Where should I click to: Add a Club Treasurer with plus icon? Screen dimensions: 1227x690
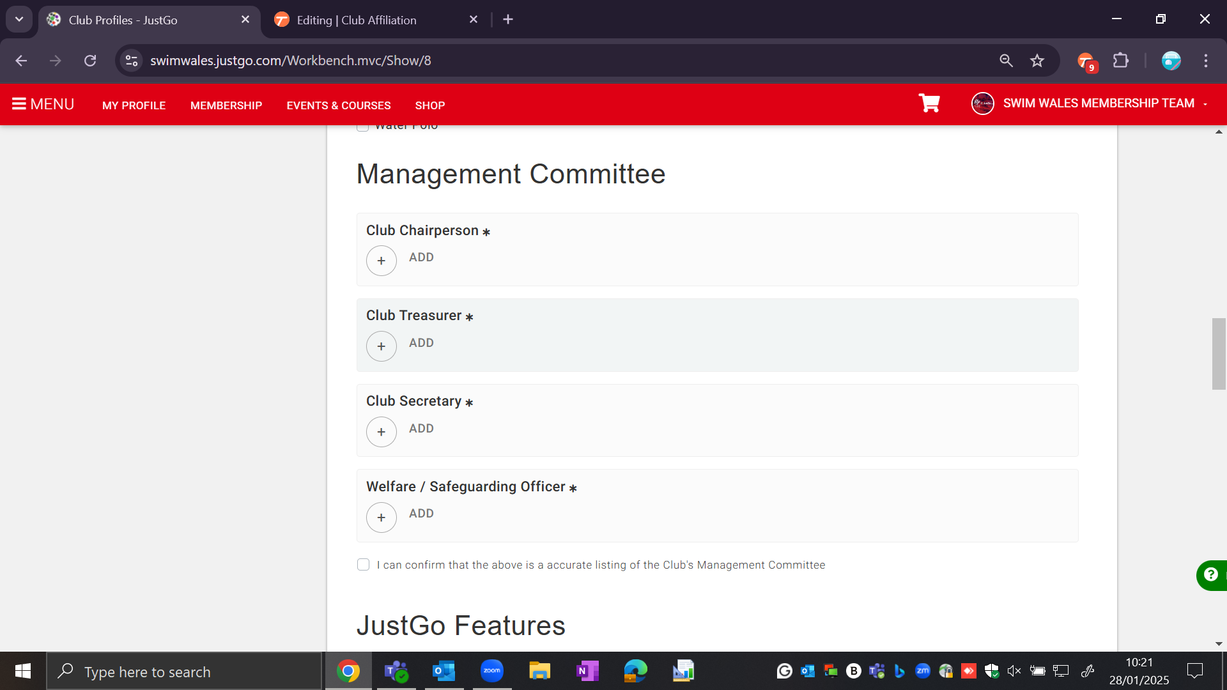point(382,346)
